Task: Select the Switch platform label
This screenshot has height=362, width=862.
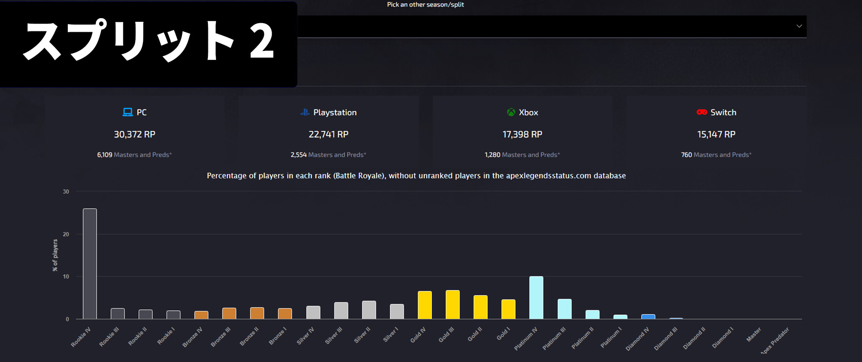Action: coord(723,112)
